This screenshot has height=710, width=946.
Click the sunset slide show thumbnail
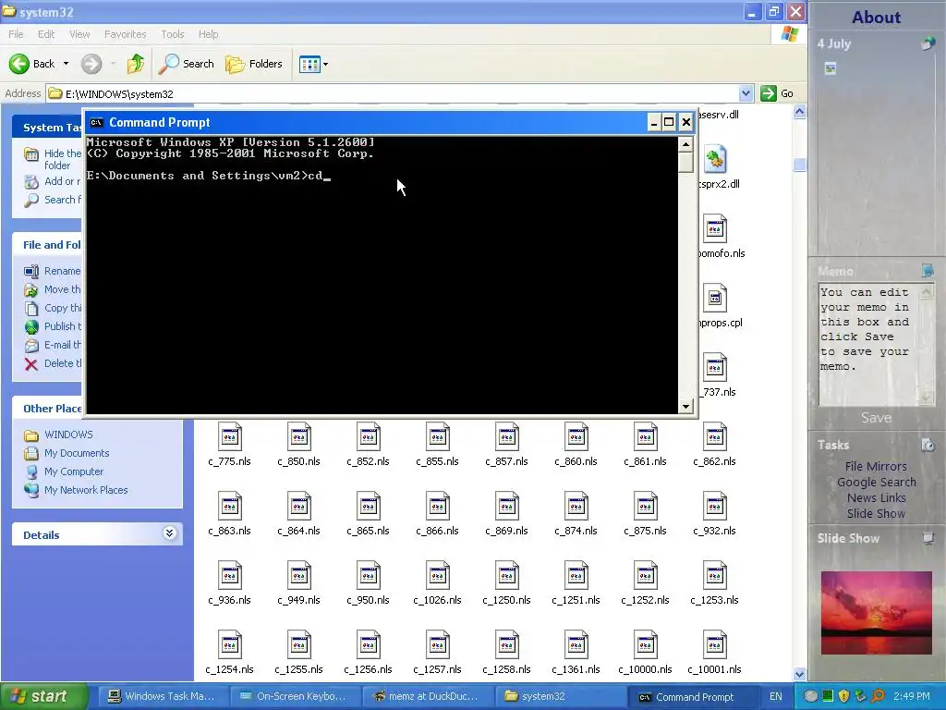(x=876, y=613)
